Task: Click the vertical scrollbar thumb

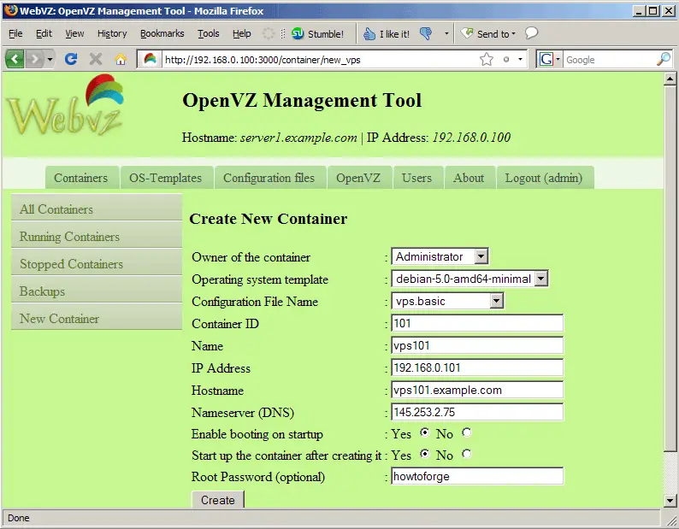Action: 670,268
